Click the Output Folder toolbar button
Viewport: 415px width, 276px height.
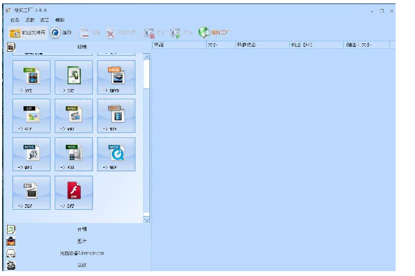(x=27, y=32)
